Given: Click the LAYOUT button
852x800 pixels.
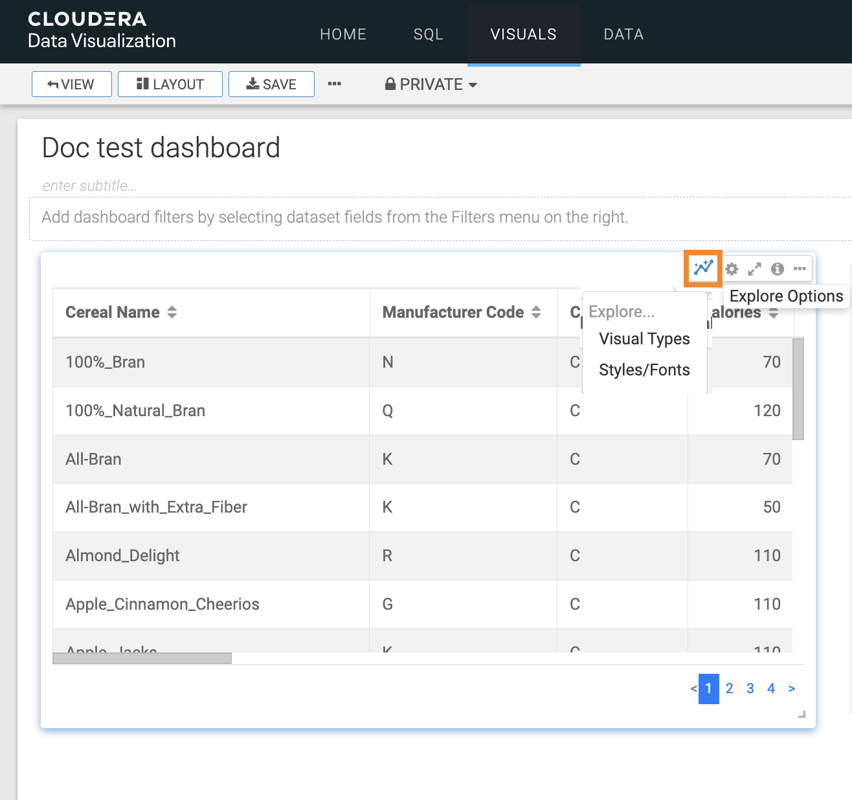Looking at the screenshot, I should click(x=170, y=85).
